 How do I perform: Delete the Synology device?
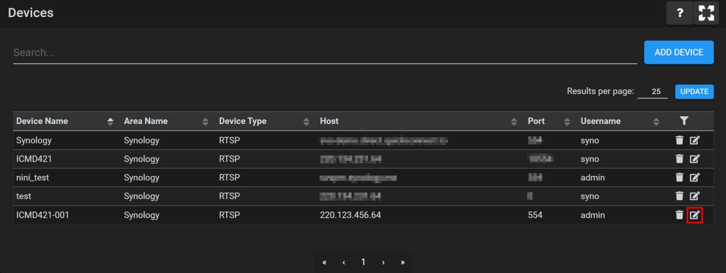[x=679, y=140]
